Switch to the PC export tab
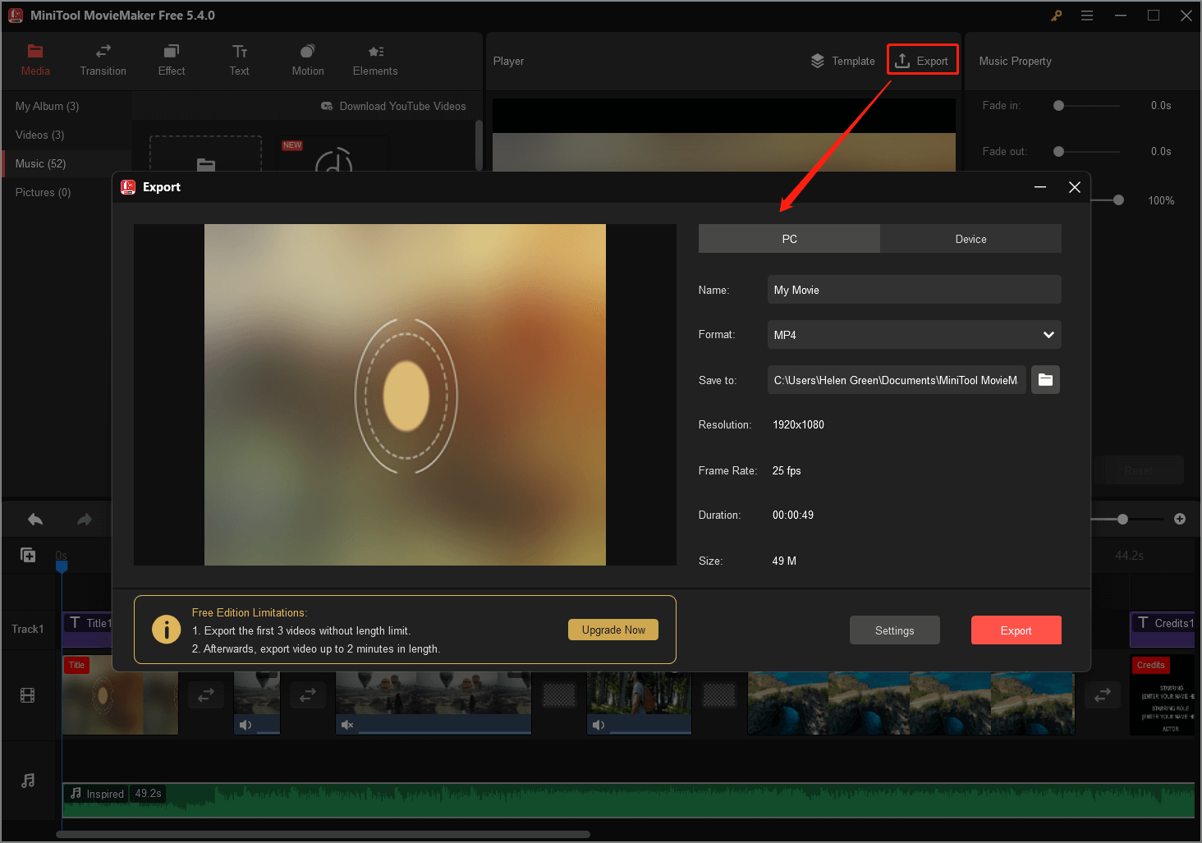 [789, 239]
